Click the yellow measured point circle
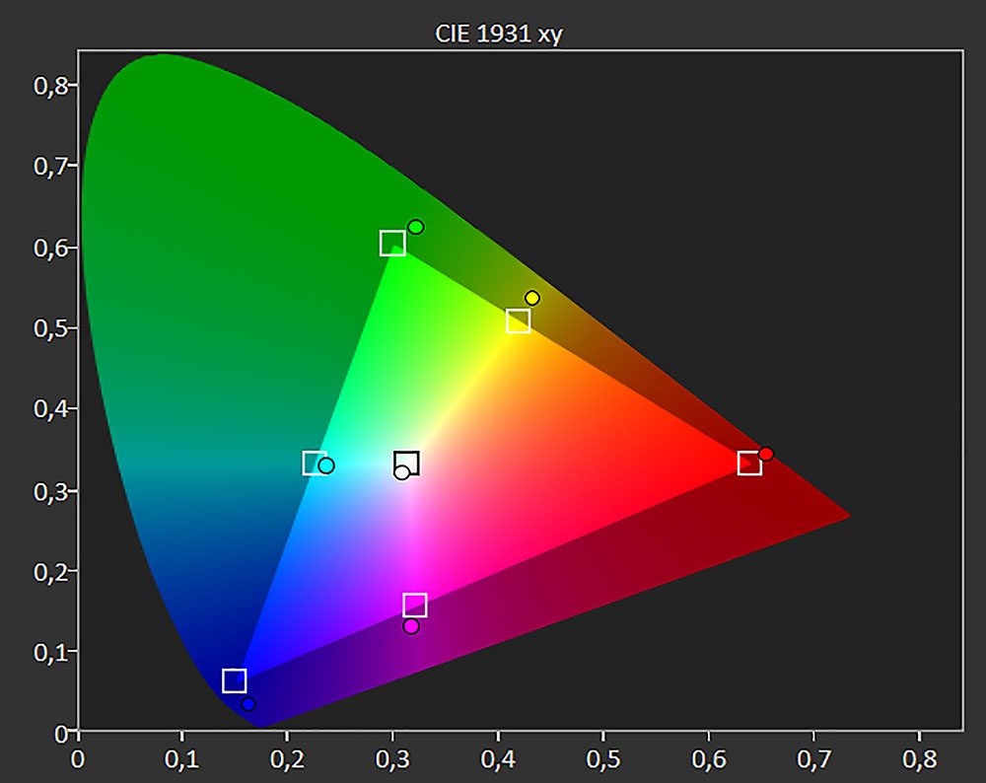This screenshot has width=986, height=783. point(532,298)
